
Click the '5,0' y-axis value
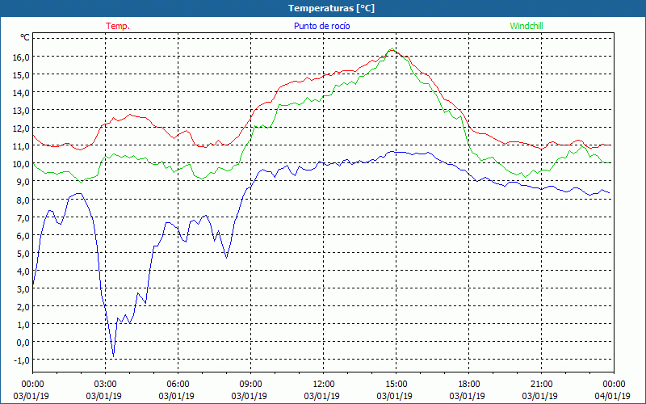coord(23,253)
